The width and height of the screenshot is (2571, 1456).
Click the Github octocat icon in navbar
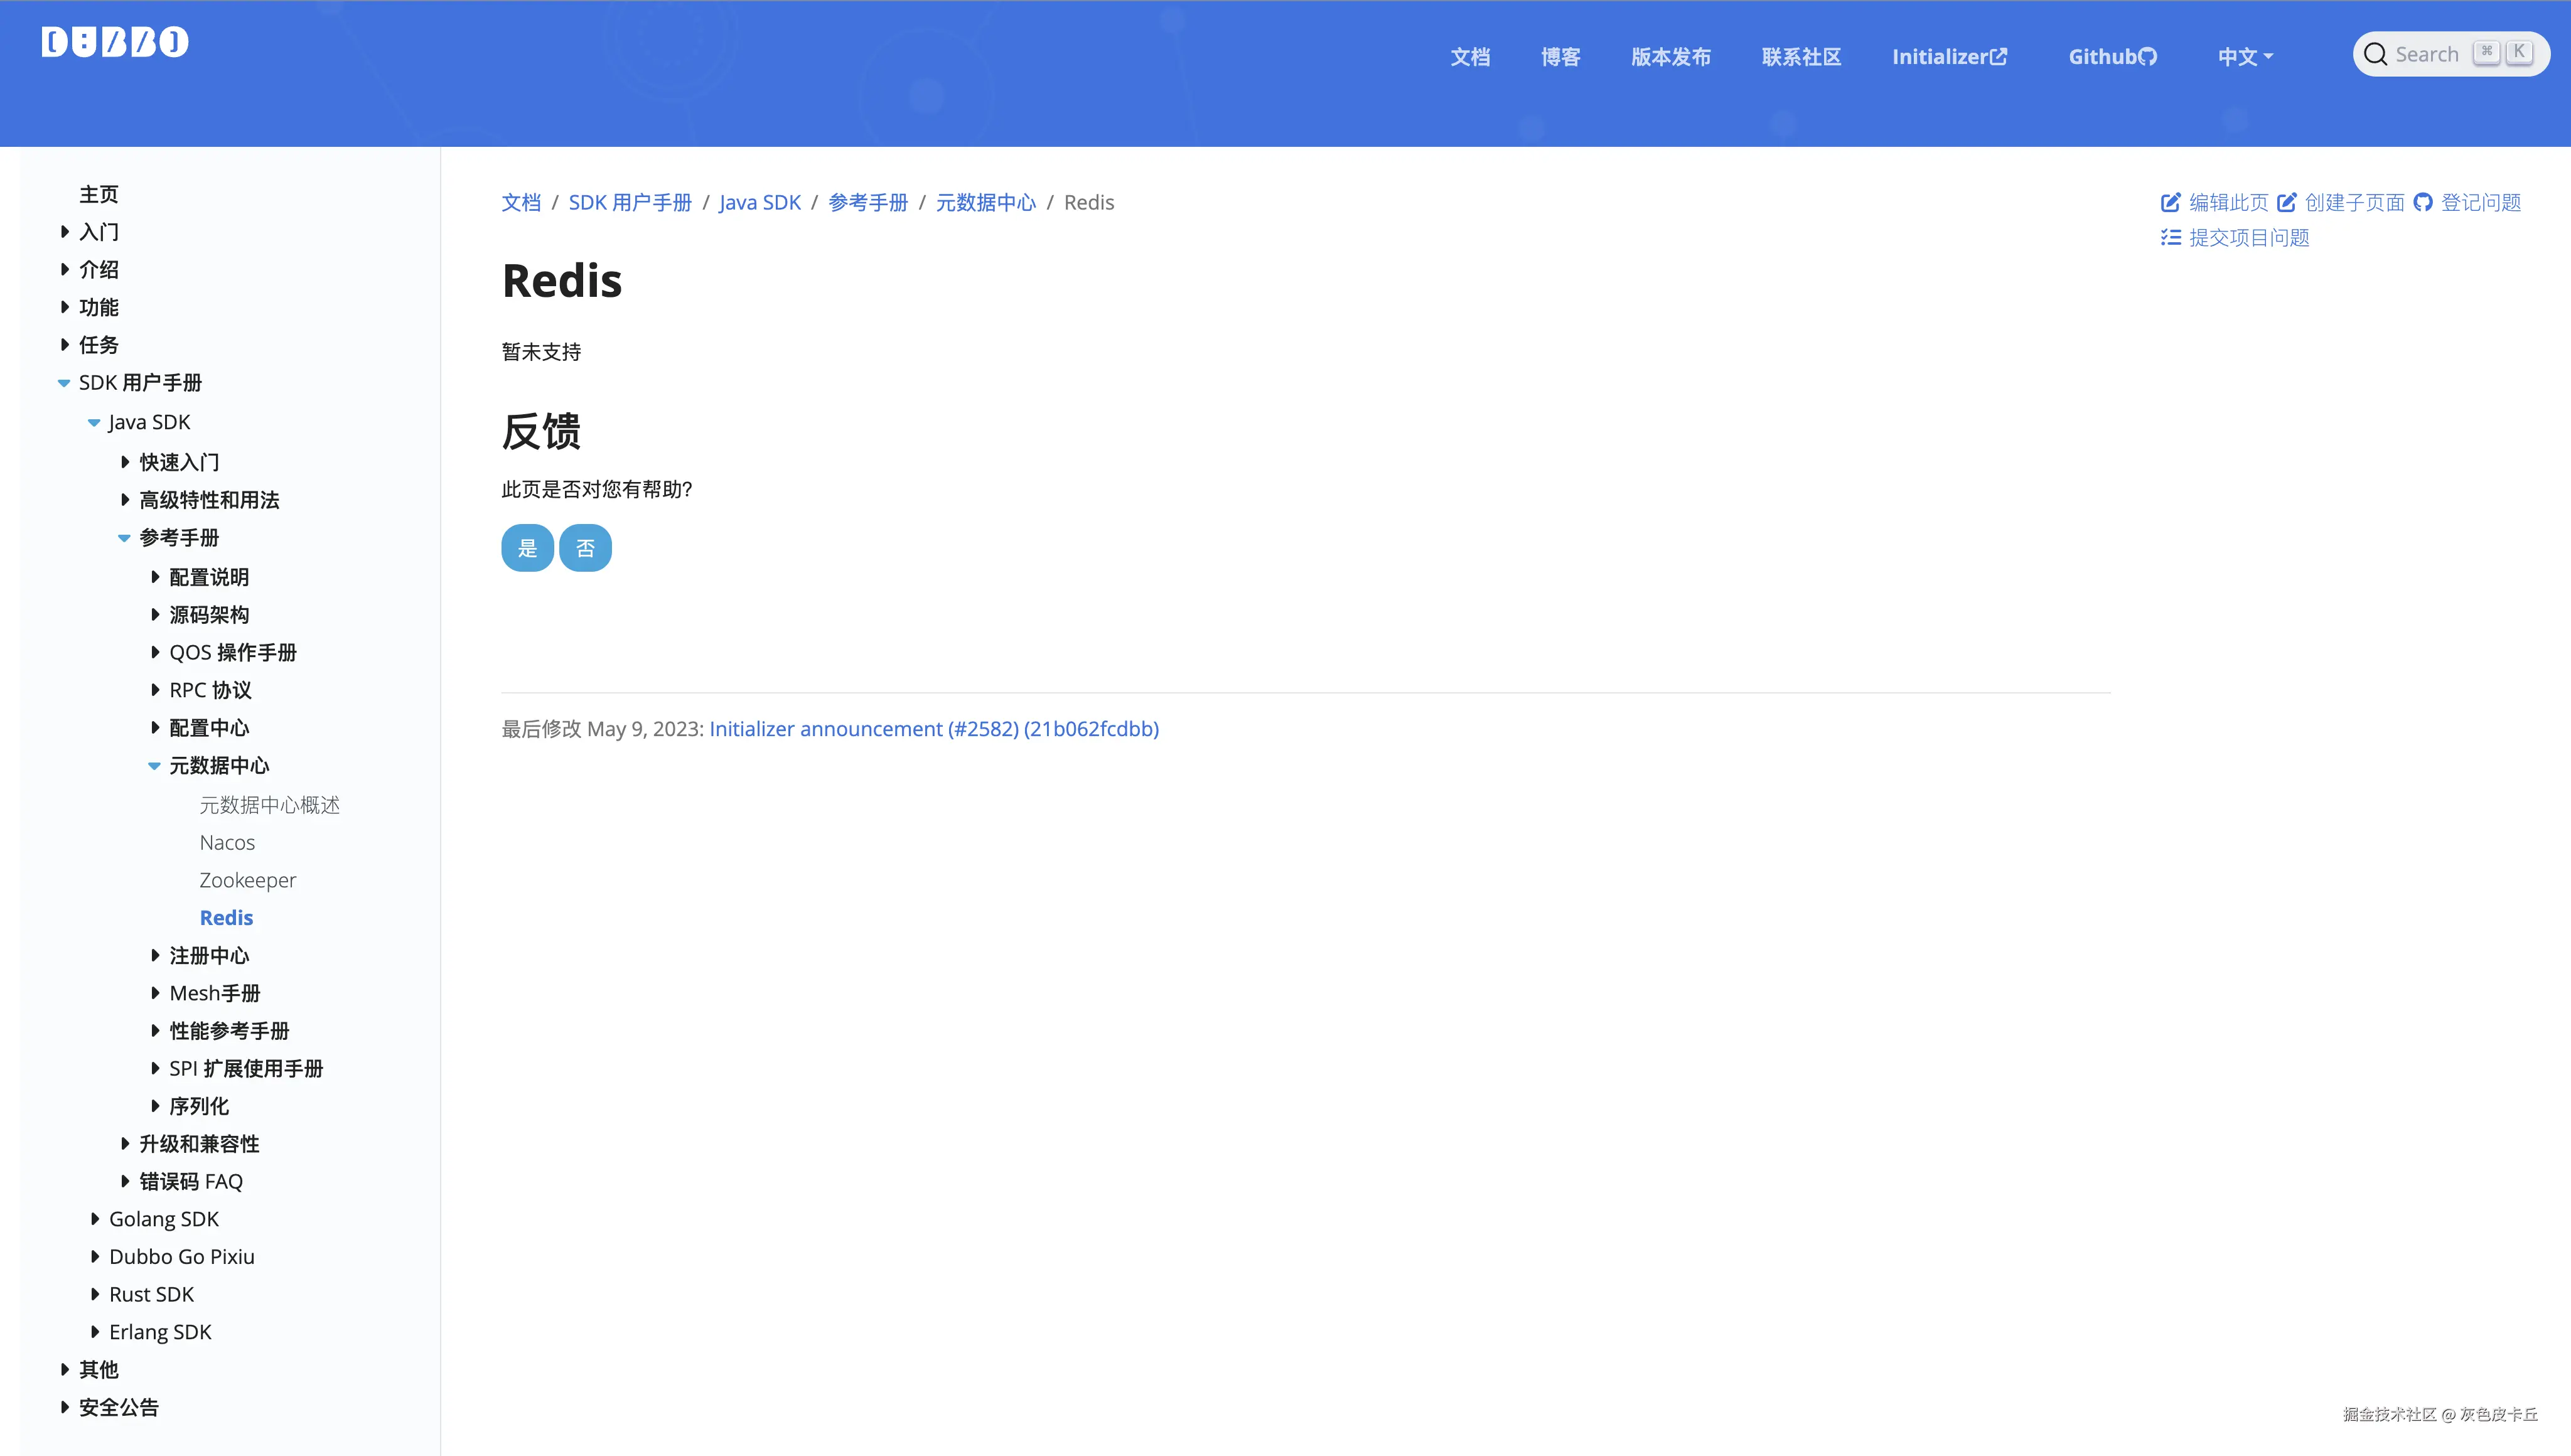(2147, 57)
